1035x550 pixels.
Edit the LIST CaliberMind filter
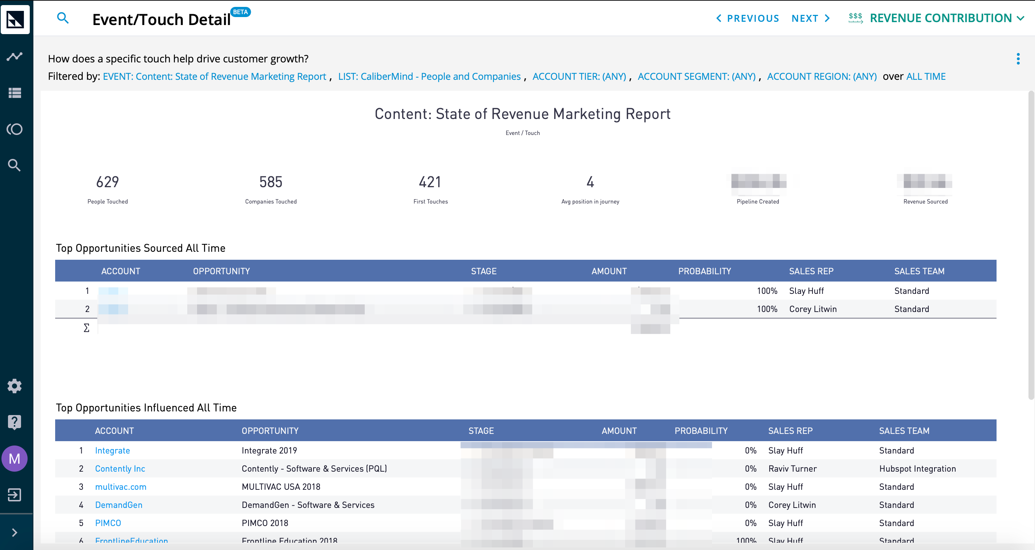[429, 76]
